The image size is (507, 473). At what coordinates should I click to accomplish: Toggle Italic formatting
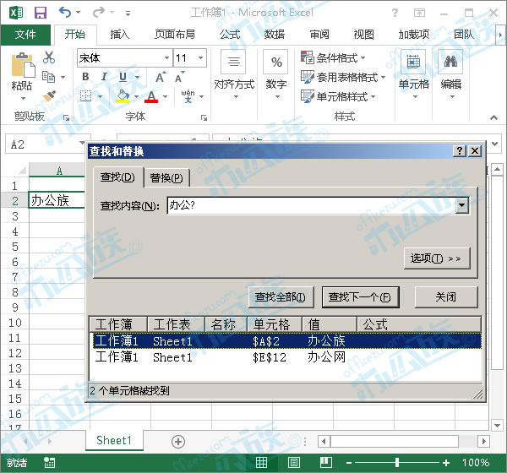102,78
